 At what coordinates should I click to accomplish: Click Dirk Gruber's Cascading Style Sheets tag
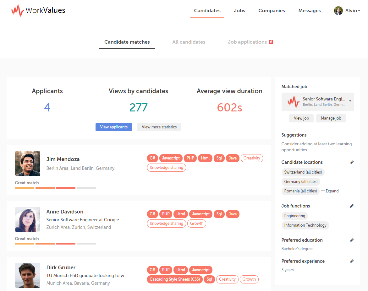(175, 279)
